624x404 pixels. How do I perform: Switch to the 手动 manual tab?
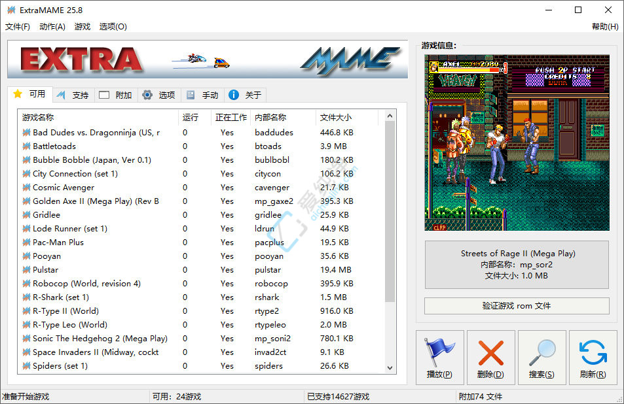[202, 95]
